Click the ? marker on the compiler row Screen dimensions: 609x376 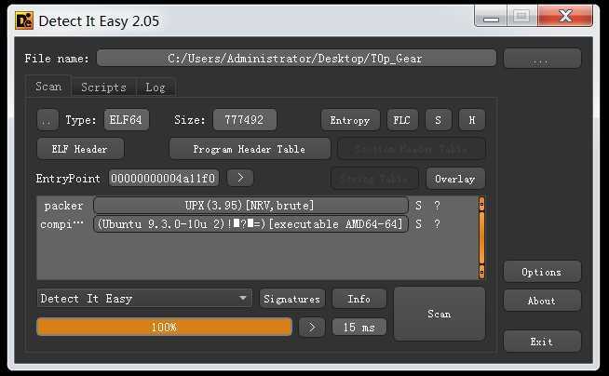click(x=437, y=224)
